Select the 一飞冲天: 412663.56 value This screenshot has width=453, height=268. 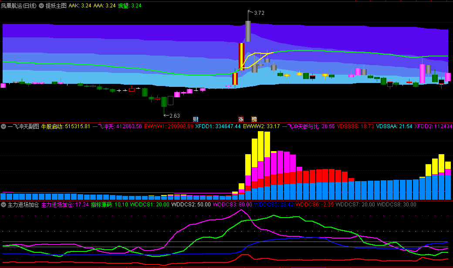coord(117,126)
